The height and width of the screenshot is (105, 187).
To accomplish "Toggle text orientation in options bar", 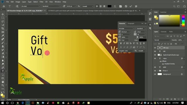I will tap(17, 6).
